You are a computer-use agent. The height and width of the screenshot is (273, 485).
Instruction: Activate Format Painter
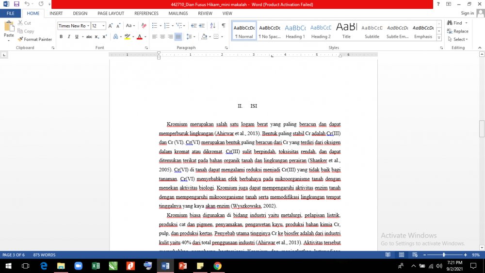pos(34,39)
